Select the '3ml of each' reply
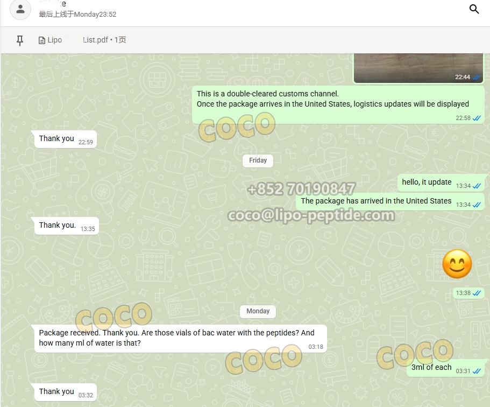Screen dimensions: 490x407 pos(445,368)
